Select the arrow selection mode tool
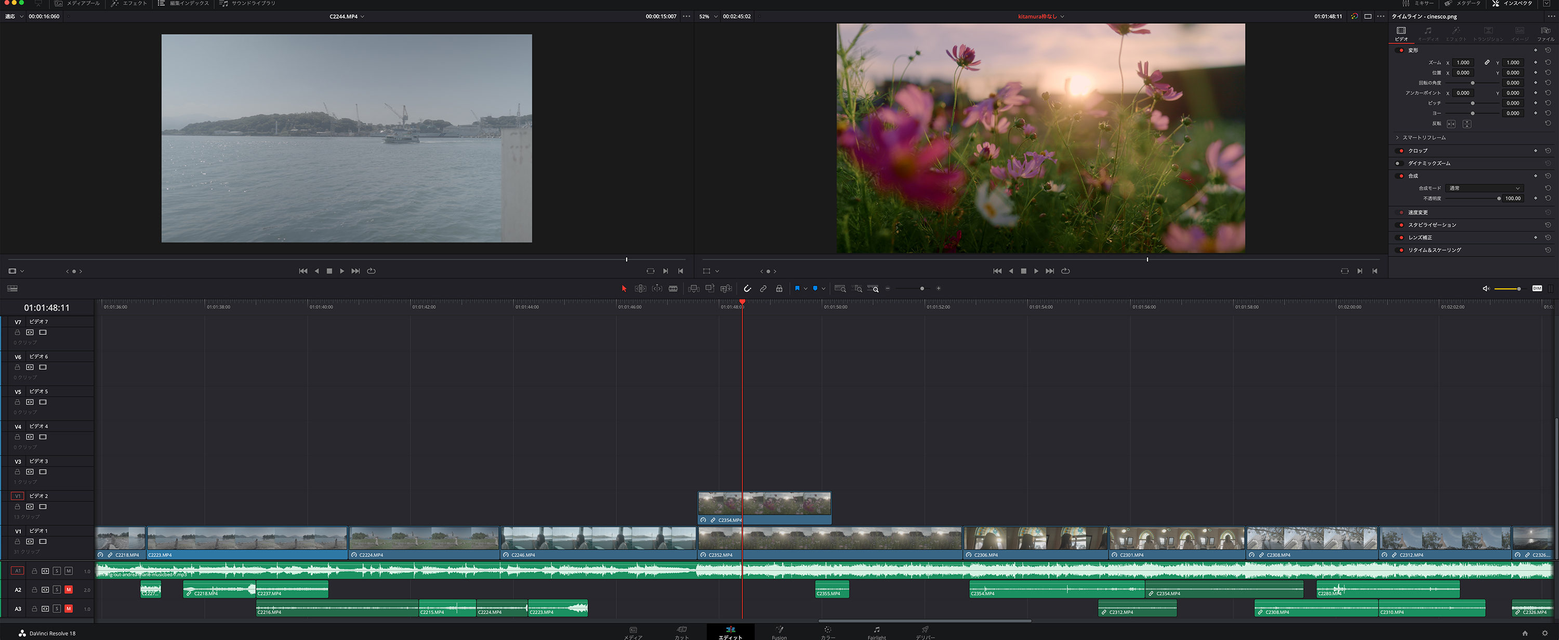Image resolution: width=1559 pixels, height=640 pixels. pos(624,289)
